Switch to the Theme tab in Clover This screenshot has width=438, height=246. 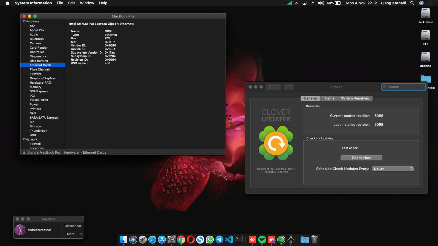tap(328, 98)
